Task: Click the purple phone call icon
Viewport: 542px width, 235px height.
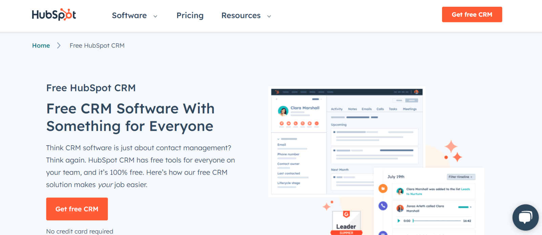Action: click(x=383, y=206)
